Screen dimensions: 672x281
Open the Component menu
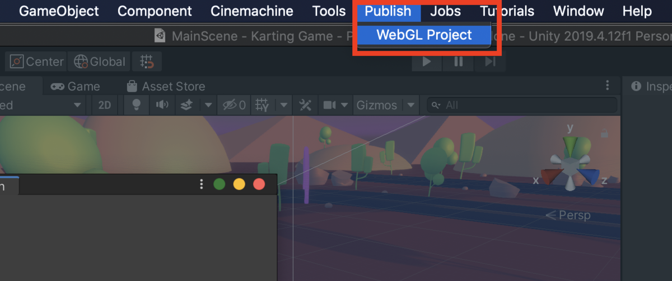pos(155,11)
